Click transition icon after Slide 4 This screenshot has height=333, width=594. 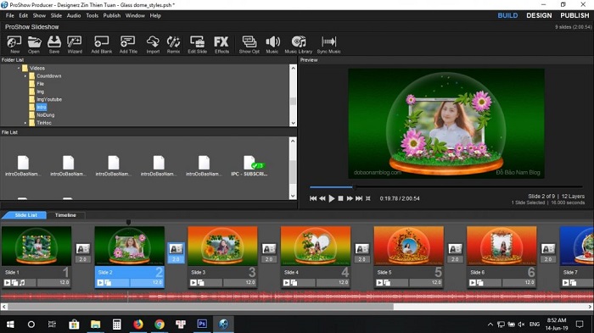[361, 249]
